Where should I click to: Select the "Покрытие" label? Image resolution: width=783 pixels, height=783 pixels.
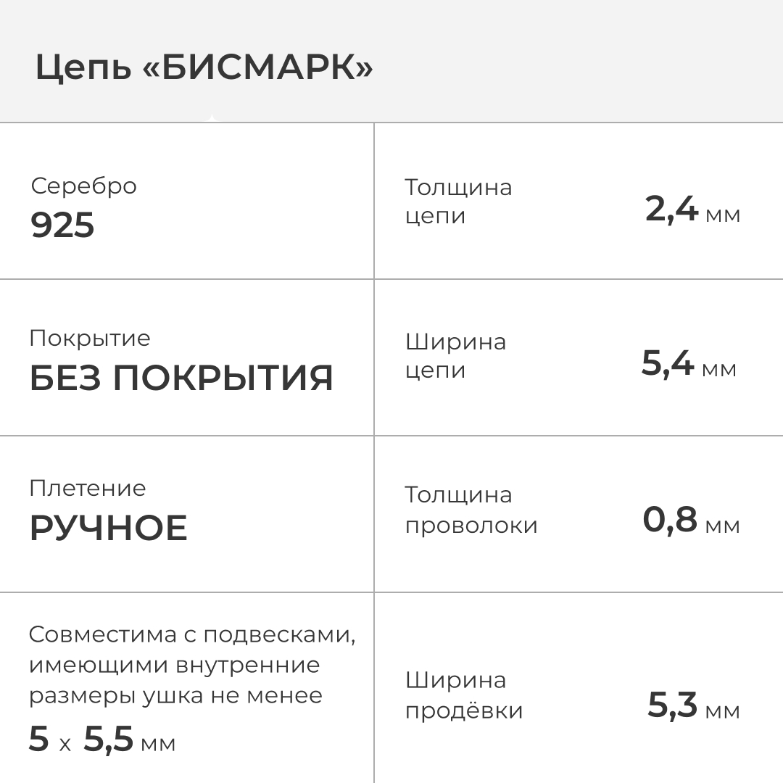coord(90,339)
